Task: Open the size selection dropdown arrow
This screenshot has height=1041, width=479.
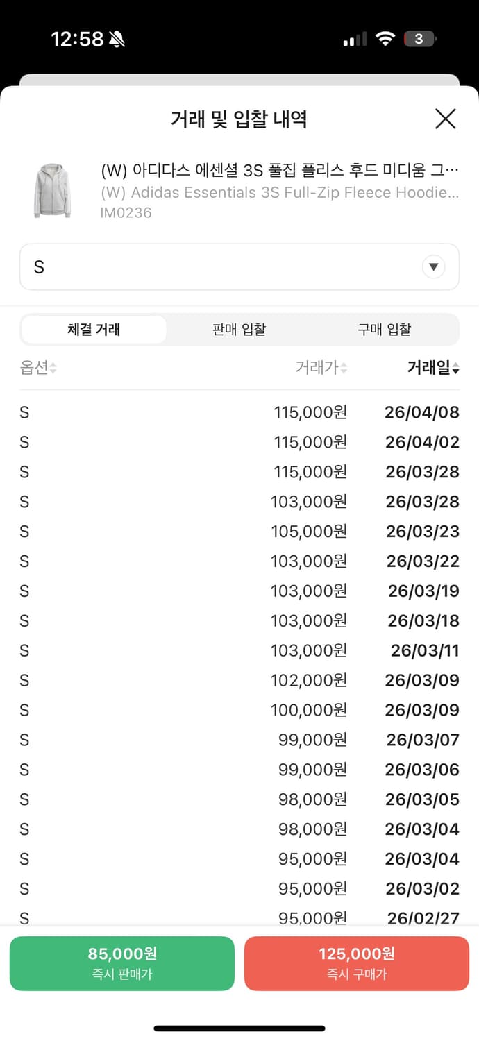Action: tap(433, 266)
